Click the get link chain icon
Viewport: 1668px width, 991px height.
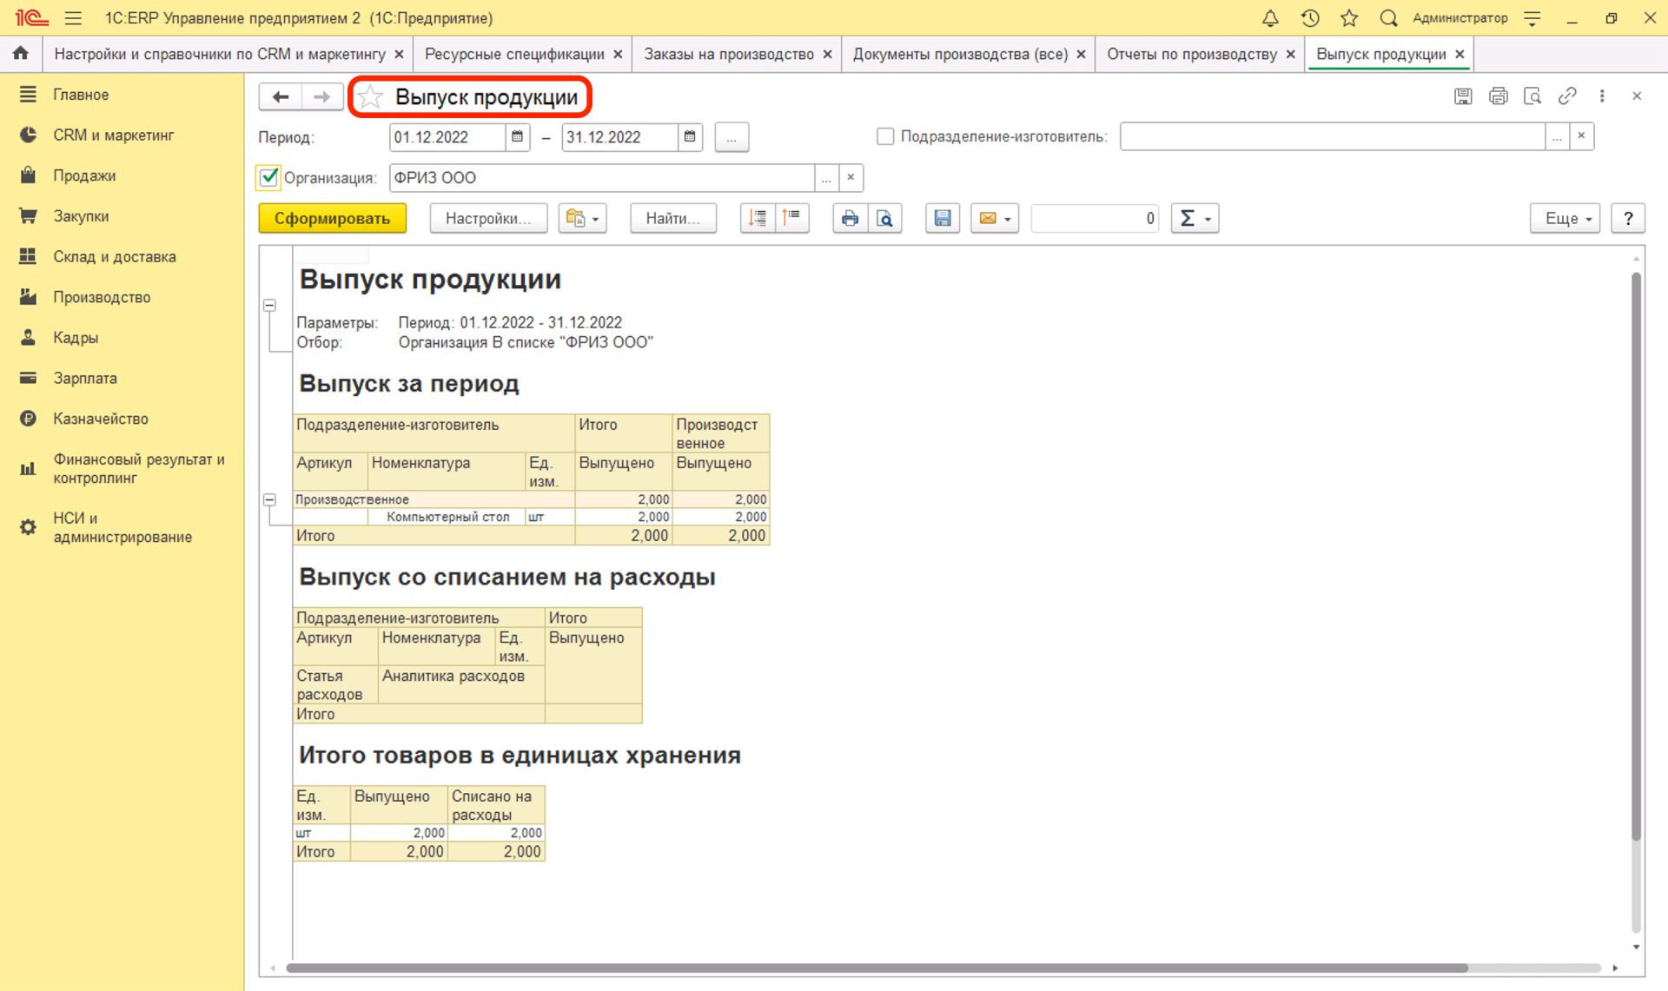(x=1567, y=96)
